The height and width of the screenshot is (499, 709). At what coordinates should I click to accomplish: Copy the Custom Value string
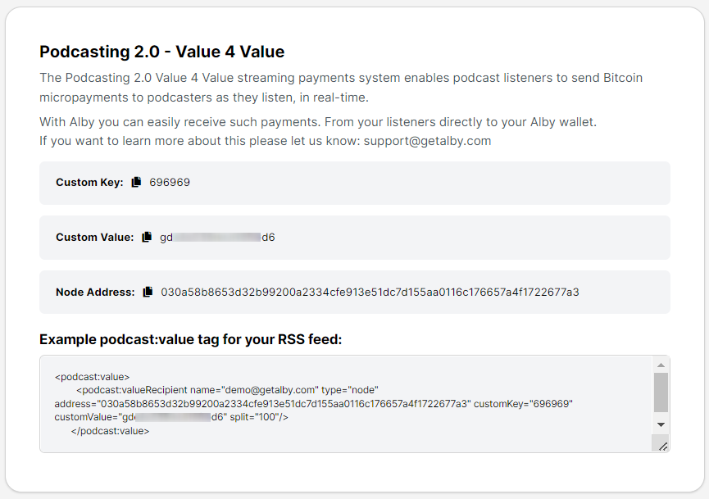(x=147, y=237)
